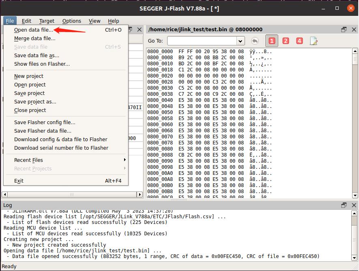Choose Close project menu entry
The width and height of the screenshot is (359, 271).
66,110
